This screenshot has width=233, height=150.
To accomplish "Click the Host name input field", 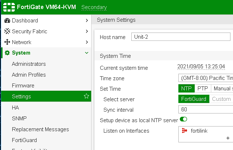I will [x=181, y=37].
